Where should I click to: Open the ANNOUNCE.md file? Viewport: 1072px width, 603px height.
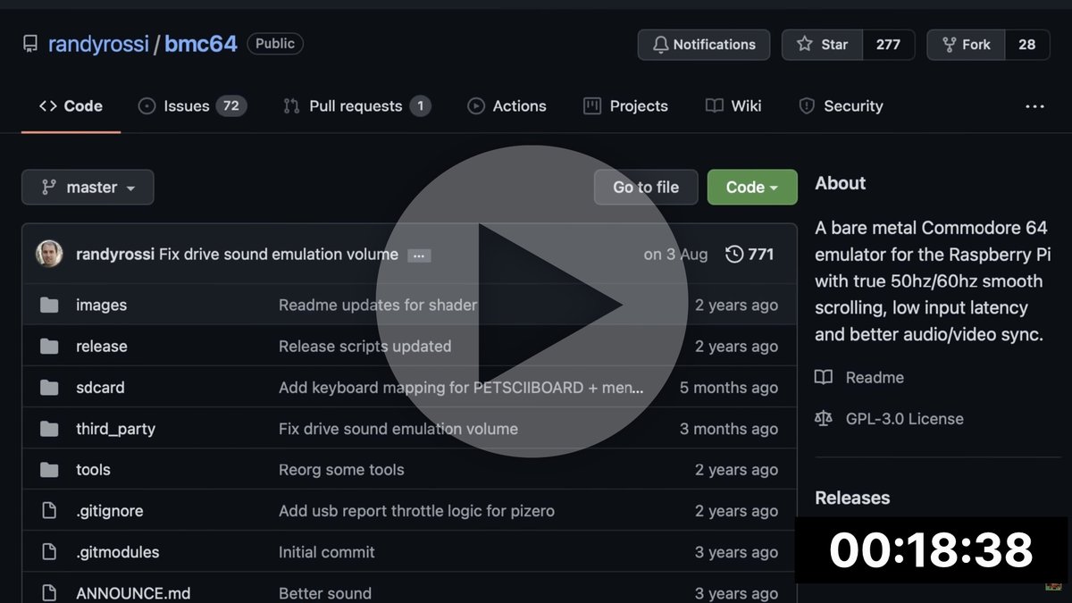pyautogui.click(x=133, y=593)
